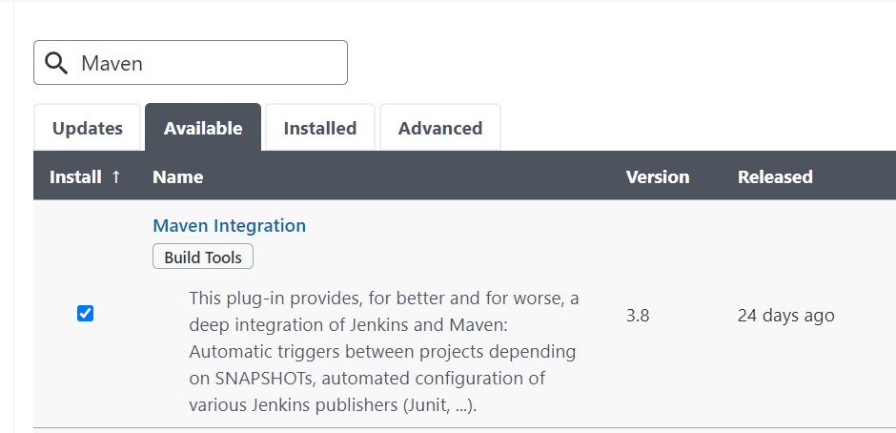Image resolution: width=896 pixels, height=433 pixels.
Task: Click the description line starting 'This plug-in provides'
Action: click(383, 299)
